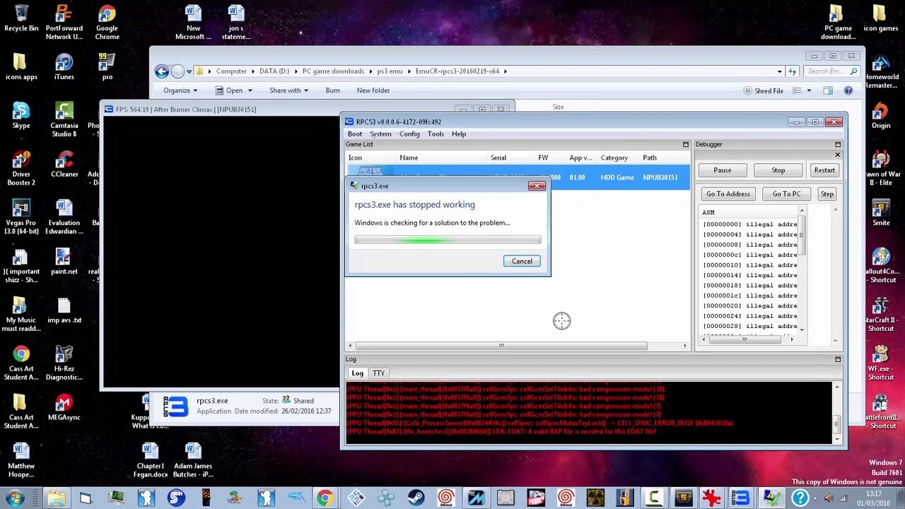The image size is (905, 509).
Task: Click Shred File in Explorer toolbar
Action: pos(763,90)
